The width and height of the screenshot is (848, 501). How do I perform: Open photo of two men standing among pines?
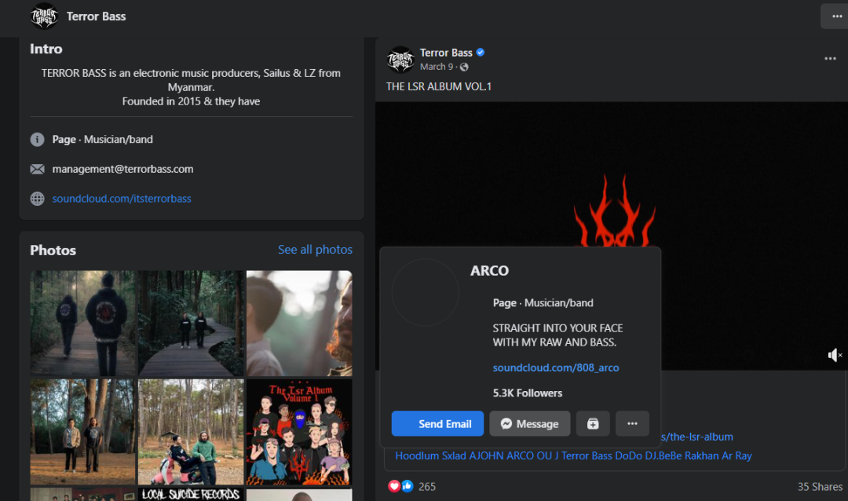[82, 432]
